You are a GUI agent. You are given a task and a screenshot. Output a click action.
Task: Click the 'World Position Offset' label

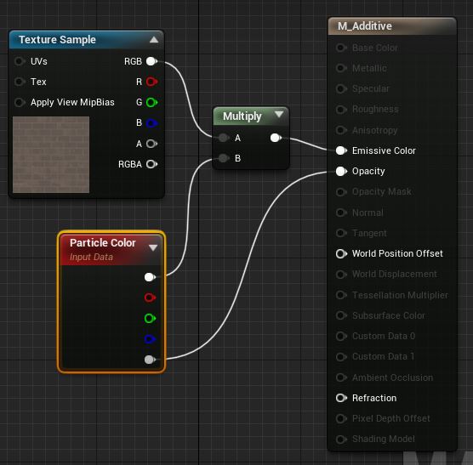click(x=397, y=253)
